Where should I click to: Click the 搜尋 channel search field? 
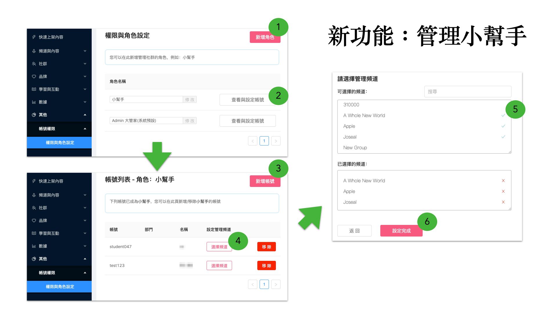click(x=467, y=92)
